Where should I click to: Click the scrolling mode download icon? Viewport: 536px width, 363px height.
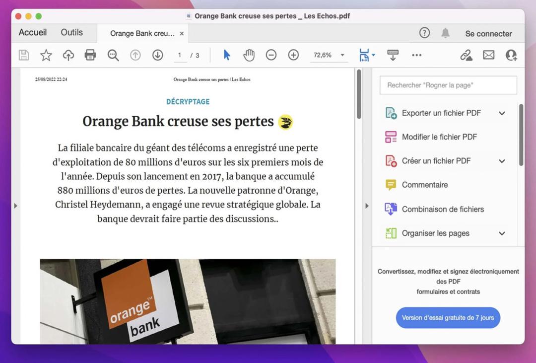coord(393,55)
